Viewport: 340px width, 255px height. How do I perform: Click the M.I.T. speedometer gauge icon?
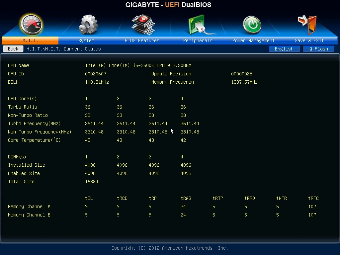(31, 24)
